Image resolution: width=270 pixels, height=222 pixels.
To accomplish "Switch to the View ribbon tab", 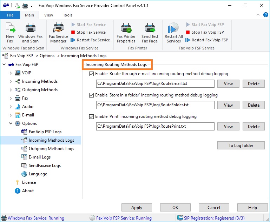I will point(48,15).
